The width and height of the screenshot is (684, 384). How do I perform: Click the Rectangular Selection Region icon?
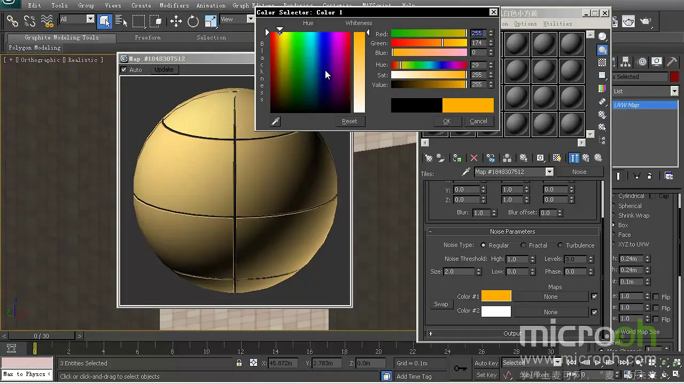click(x=139, y=21)
